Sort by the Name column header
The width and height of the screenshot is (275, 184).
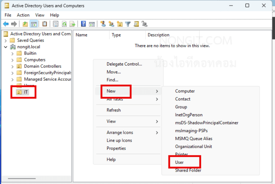click(91, 35)
